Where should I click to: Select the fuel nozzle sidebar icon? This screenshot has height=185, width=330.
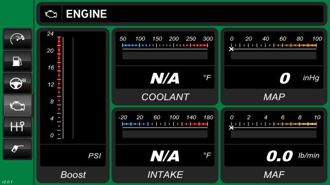pos(18,149)
